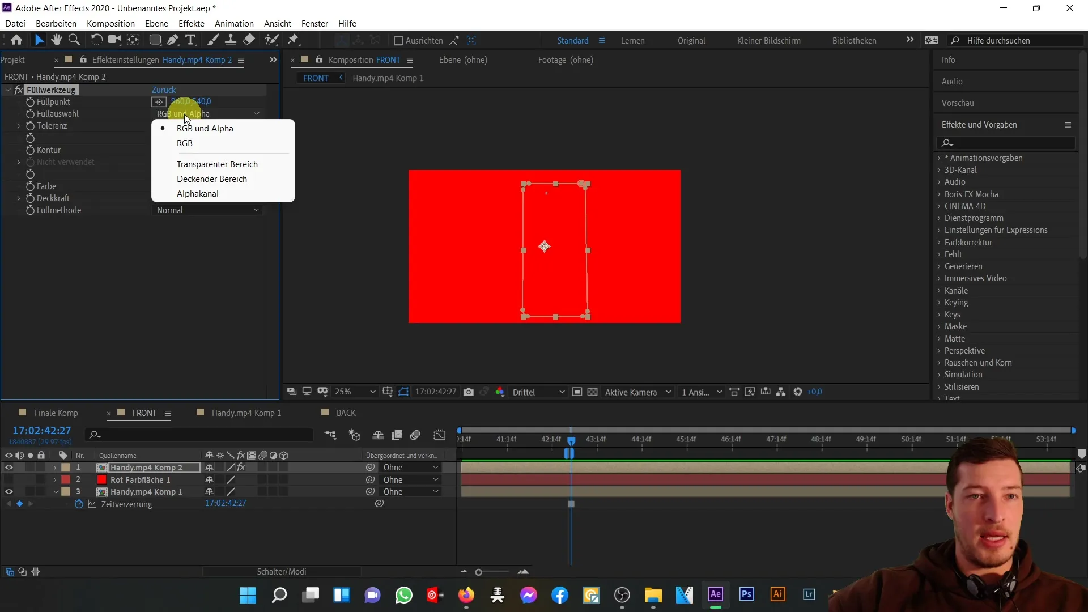Screen dimensions: 1088x612
Task: Open the Ebene menu in menu bar
Action: [x=156, y=23]
